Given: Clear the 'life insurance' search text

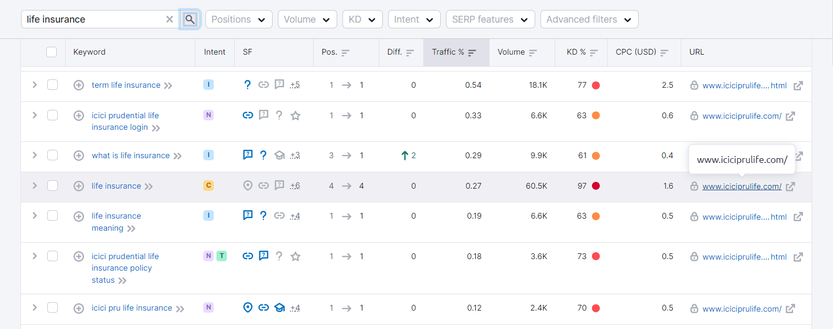Looking at the screenshot, I should (x=170, y=19).
